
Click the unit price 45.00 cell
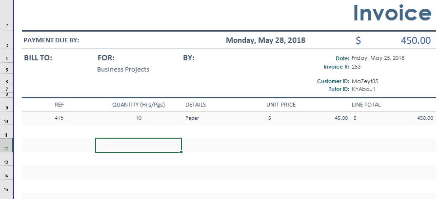pos(308,118)
